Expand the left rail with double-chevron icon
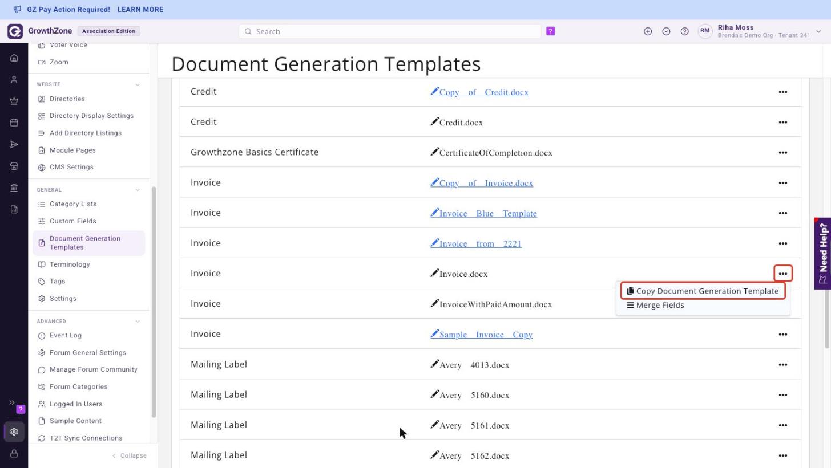 [11, 402]
